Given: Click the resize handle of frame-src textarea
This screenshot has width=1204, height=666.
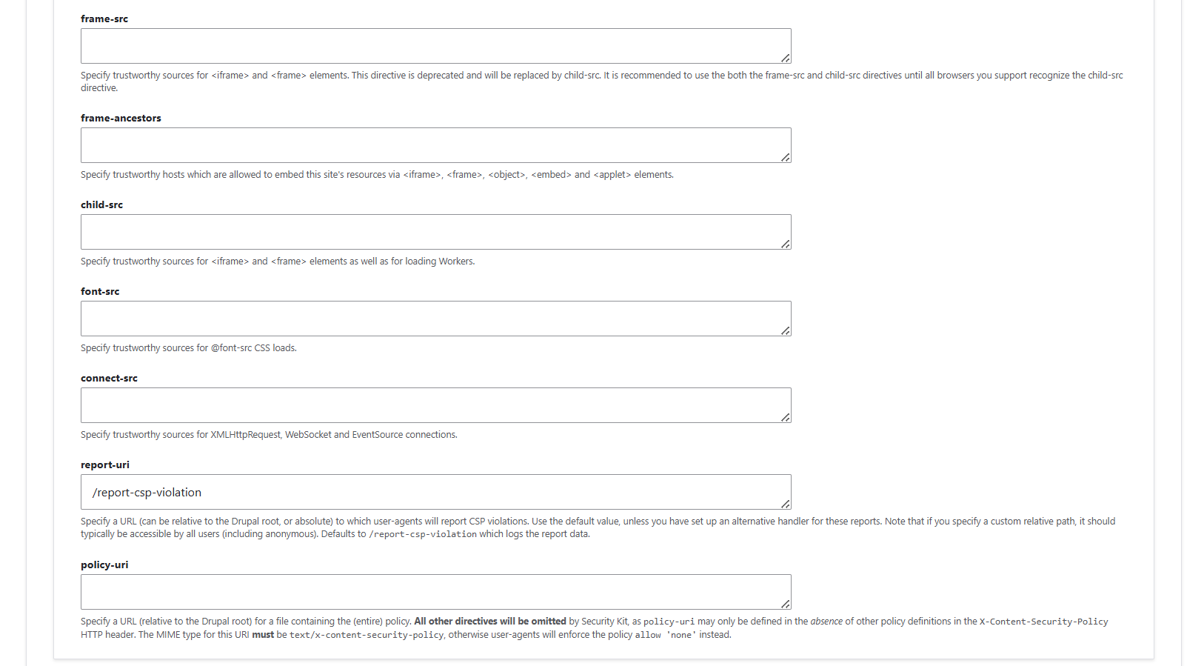Looking at the screenshot, I should click(786, 58).
